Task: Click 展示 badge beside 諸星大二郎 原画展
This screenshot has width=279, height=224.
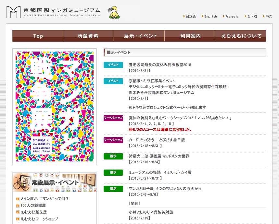Action: [113, 156]
